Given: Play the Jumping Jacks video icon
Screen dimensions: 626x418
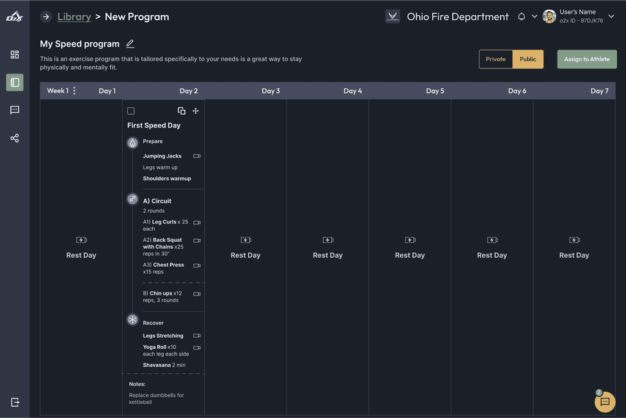Looking at the screenshot, I should (x=197, y=156).
